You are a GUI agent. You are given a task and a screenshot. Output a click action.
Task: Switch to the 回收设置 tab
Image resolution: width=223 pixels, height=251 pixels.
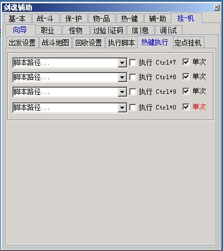coord(89,43)
